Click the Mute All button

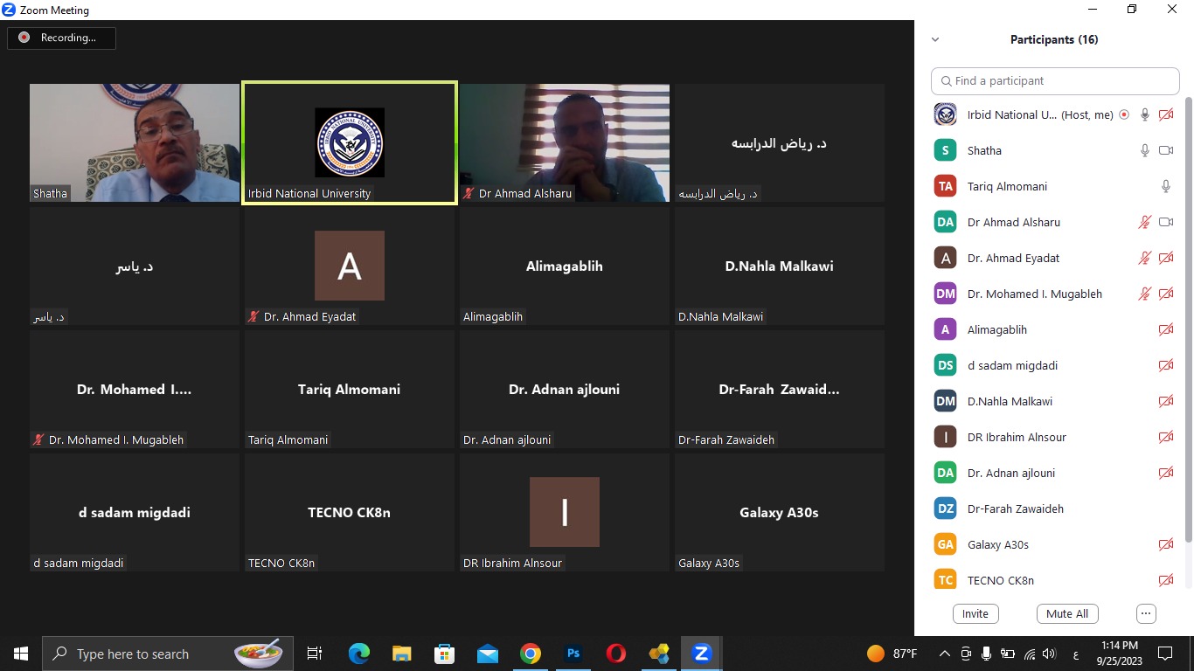1067,613
